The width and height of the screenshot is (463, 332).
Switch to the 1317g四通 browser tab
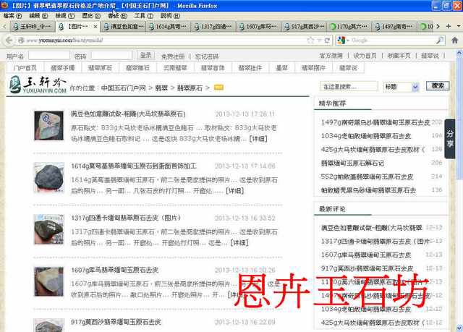pos(214,27)
